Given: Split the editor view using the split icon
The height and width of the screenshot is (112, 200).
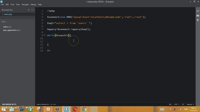Looking at the screenshot, I should [32, 10].
